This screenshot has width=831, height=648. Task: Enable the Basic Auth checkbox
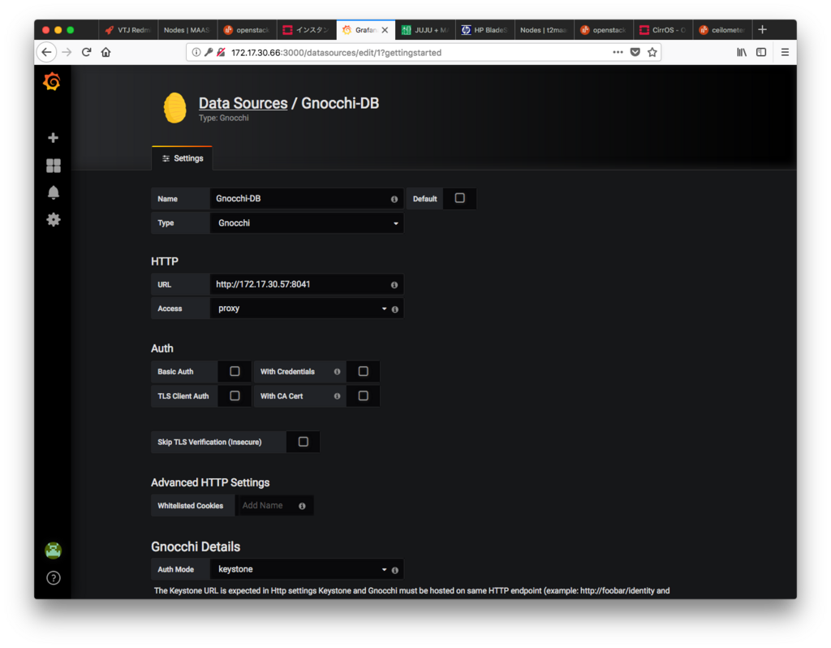tap(235, 371)
